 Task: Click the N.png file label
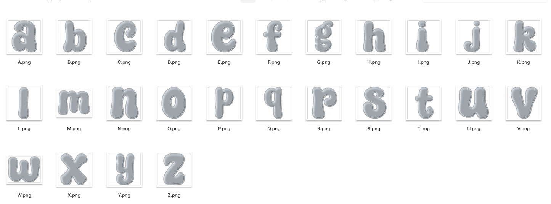click(124, 129)
